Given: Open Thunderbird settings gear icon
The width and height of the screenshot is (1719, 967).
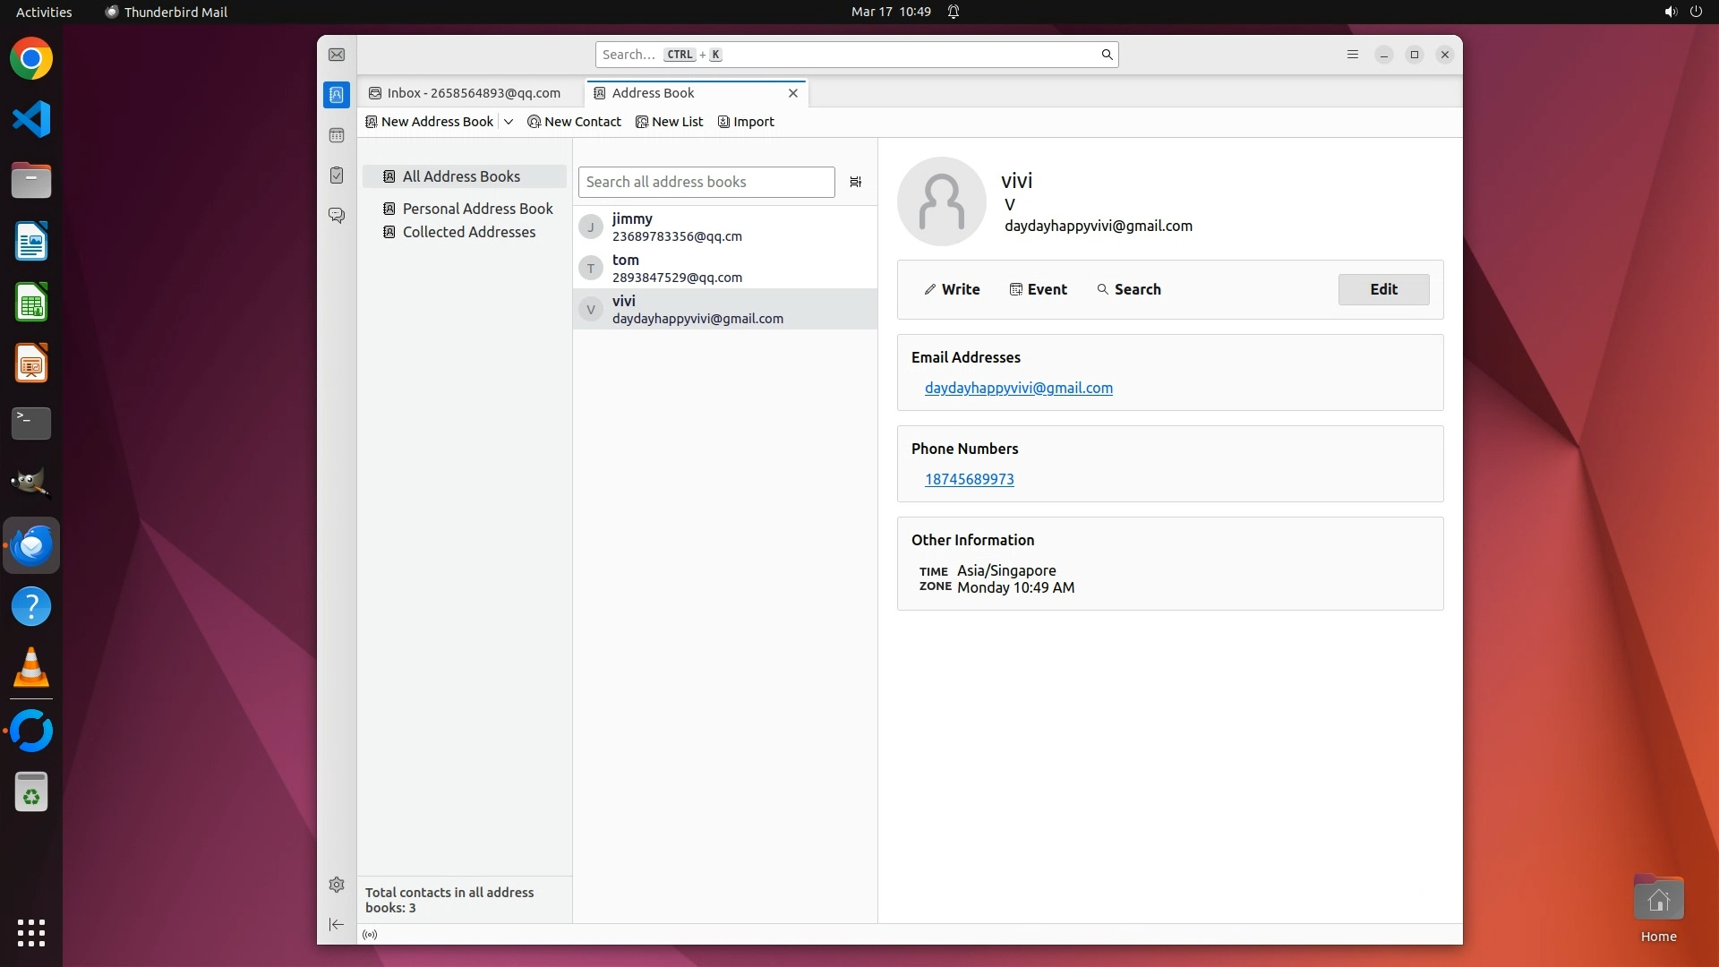Looking at the screenshot, I should [337, 885].
